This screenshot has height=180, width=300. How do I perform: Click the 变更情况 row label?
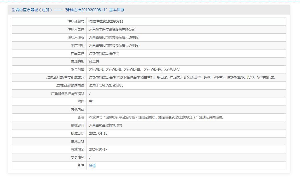(77, 157)
